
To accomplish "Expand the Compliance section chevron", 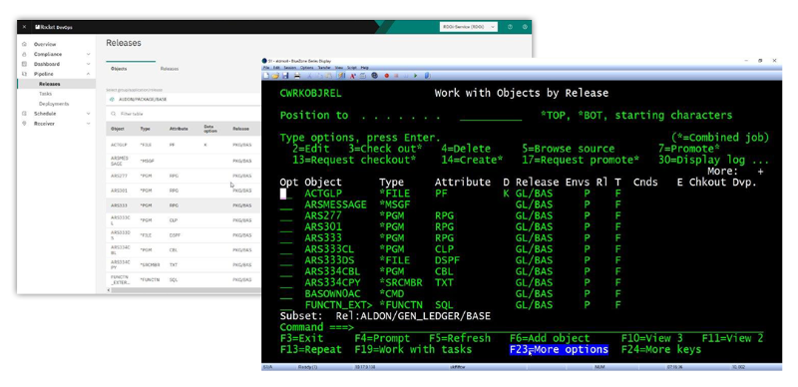I will [x=88, y=54].
